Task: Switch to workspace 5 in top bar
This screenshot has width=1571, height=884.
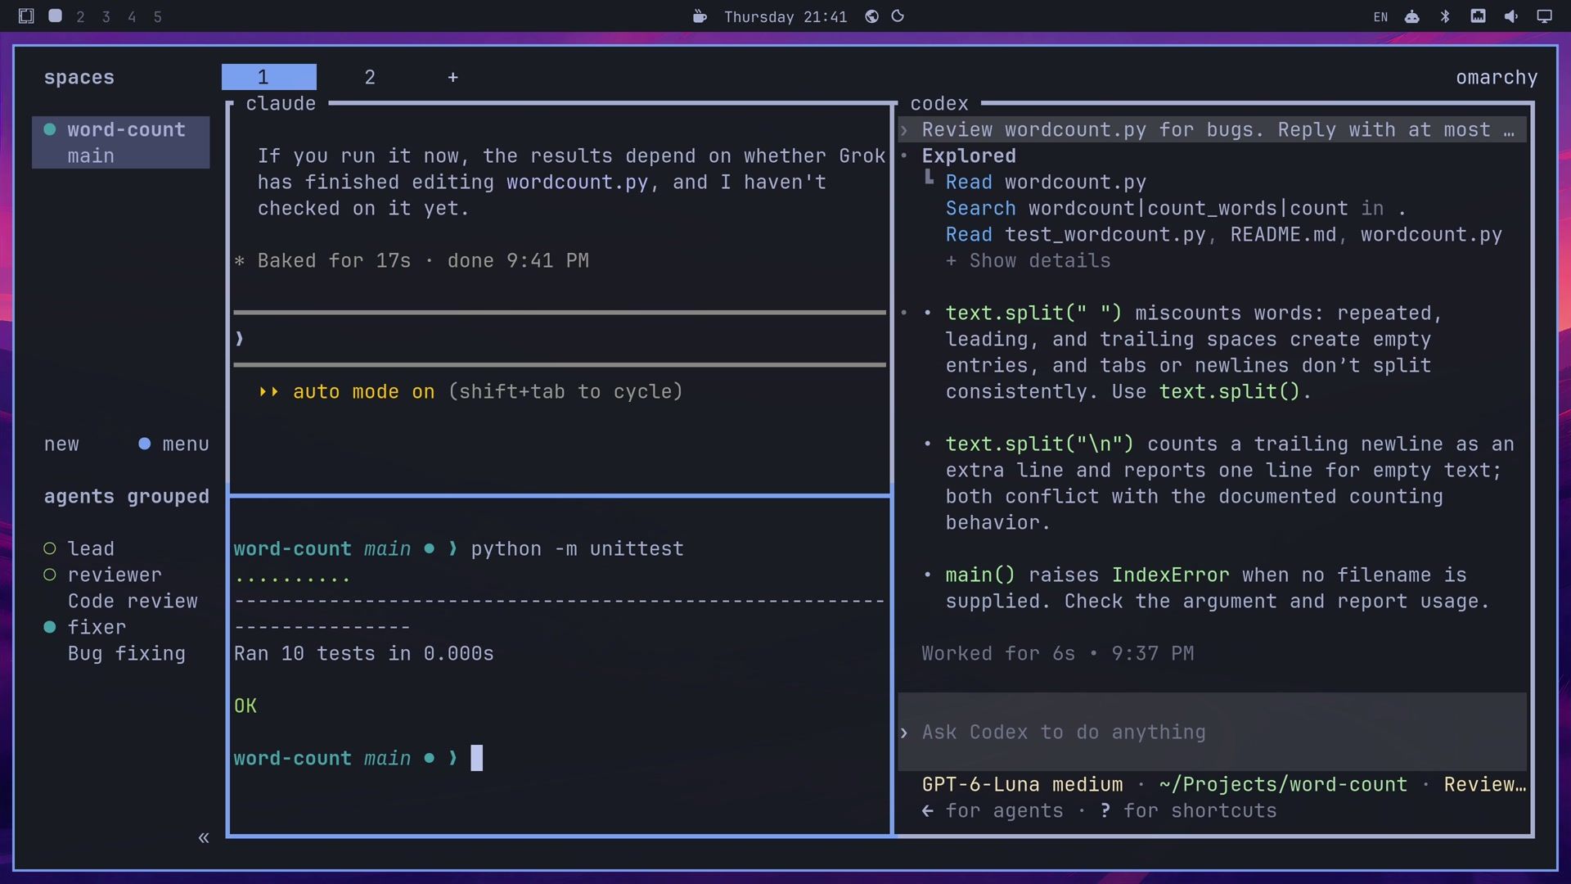Action: tap(158, 17)
